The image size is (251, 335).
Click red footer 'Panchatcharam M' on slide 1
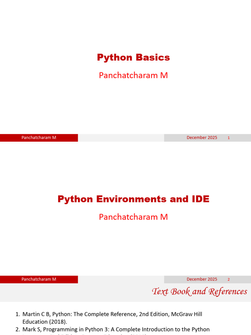coord(39,138)
